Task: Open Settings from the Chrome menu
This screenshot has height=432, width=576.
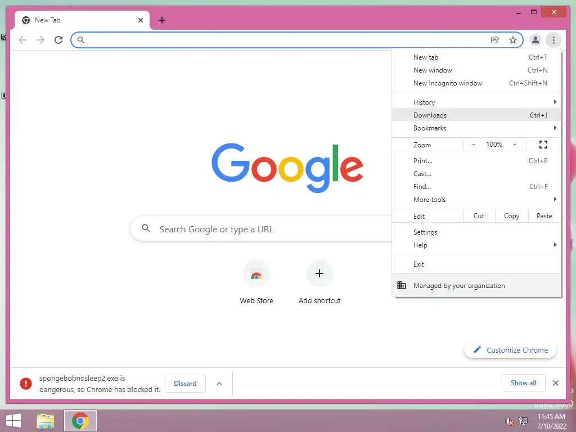Action: (x=476, y=232)
